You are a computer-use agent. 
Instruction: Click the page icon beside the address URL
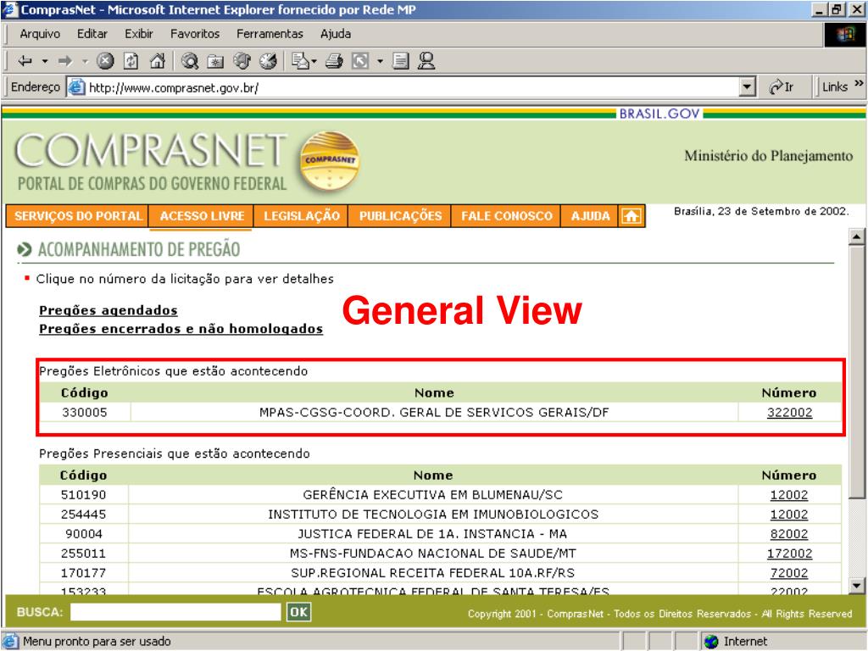76,87
